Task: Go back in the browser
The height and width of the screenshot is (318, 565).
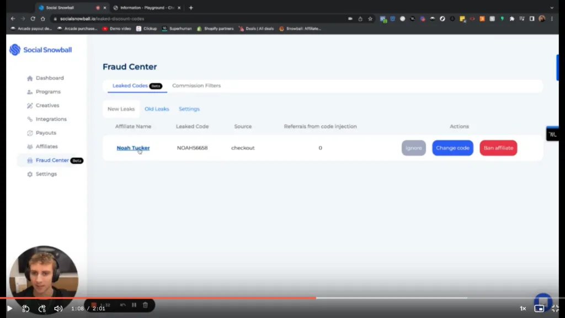Action: [x=13, y=19]
